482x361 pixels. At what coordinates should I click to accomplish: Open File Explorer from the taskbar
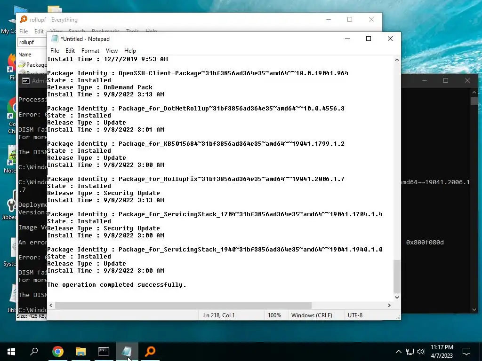coord(80,352)
